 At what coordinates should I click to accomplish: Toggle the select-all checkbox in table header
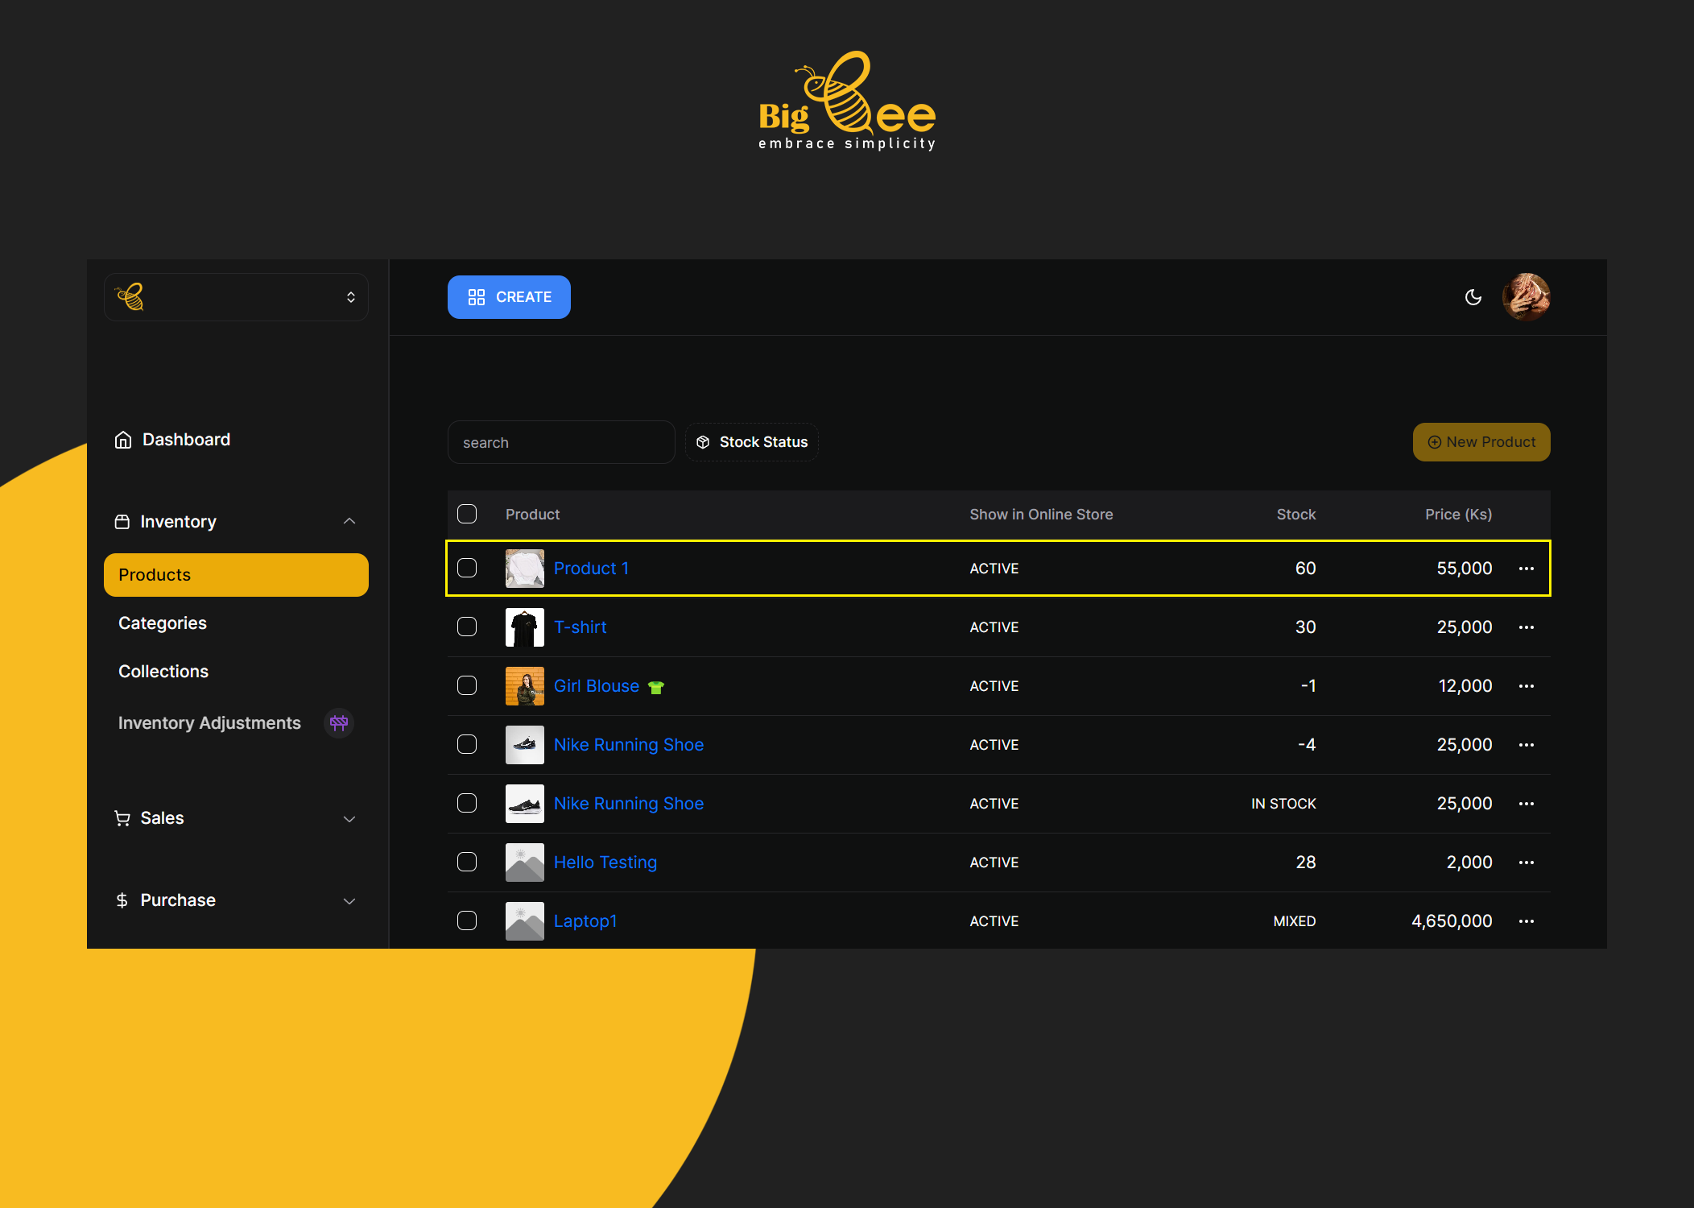[467, 514]
